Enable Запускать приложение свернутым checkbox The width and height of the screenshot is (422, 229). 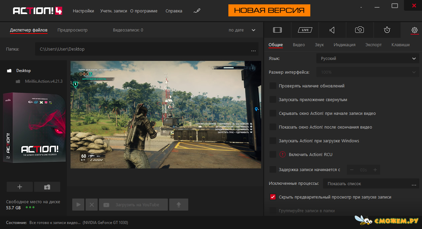coord(273,99)
